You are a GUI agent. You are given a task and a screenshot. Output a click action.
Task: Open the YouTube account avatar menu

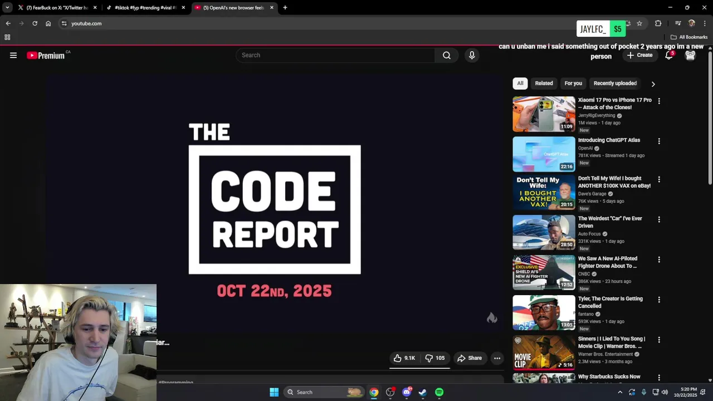click(x=690, y=55)
